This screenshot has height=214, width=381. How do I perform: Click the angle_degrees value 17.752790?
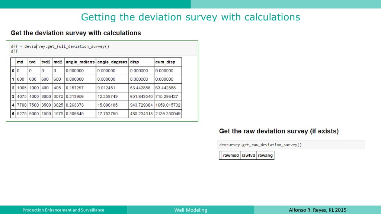tap(108, 114)
